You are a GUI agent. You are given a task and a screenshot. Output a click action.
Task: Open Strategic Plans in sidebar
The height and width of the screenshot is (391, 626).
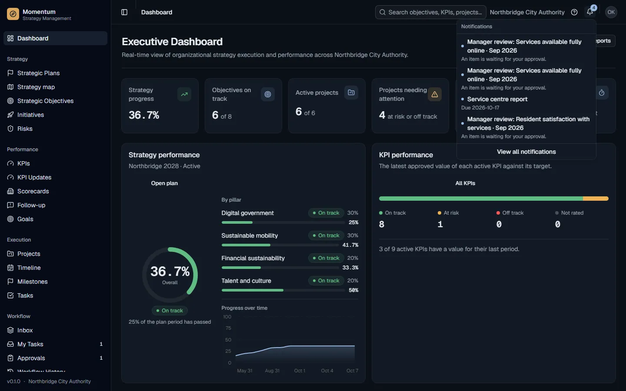point(55,73)
